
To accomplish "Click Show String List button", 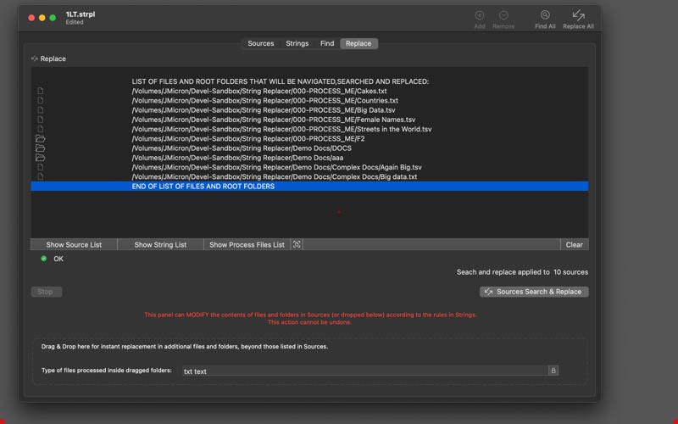I will [x=160, y=244].
